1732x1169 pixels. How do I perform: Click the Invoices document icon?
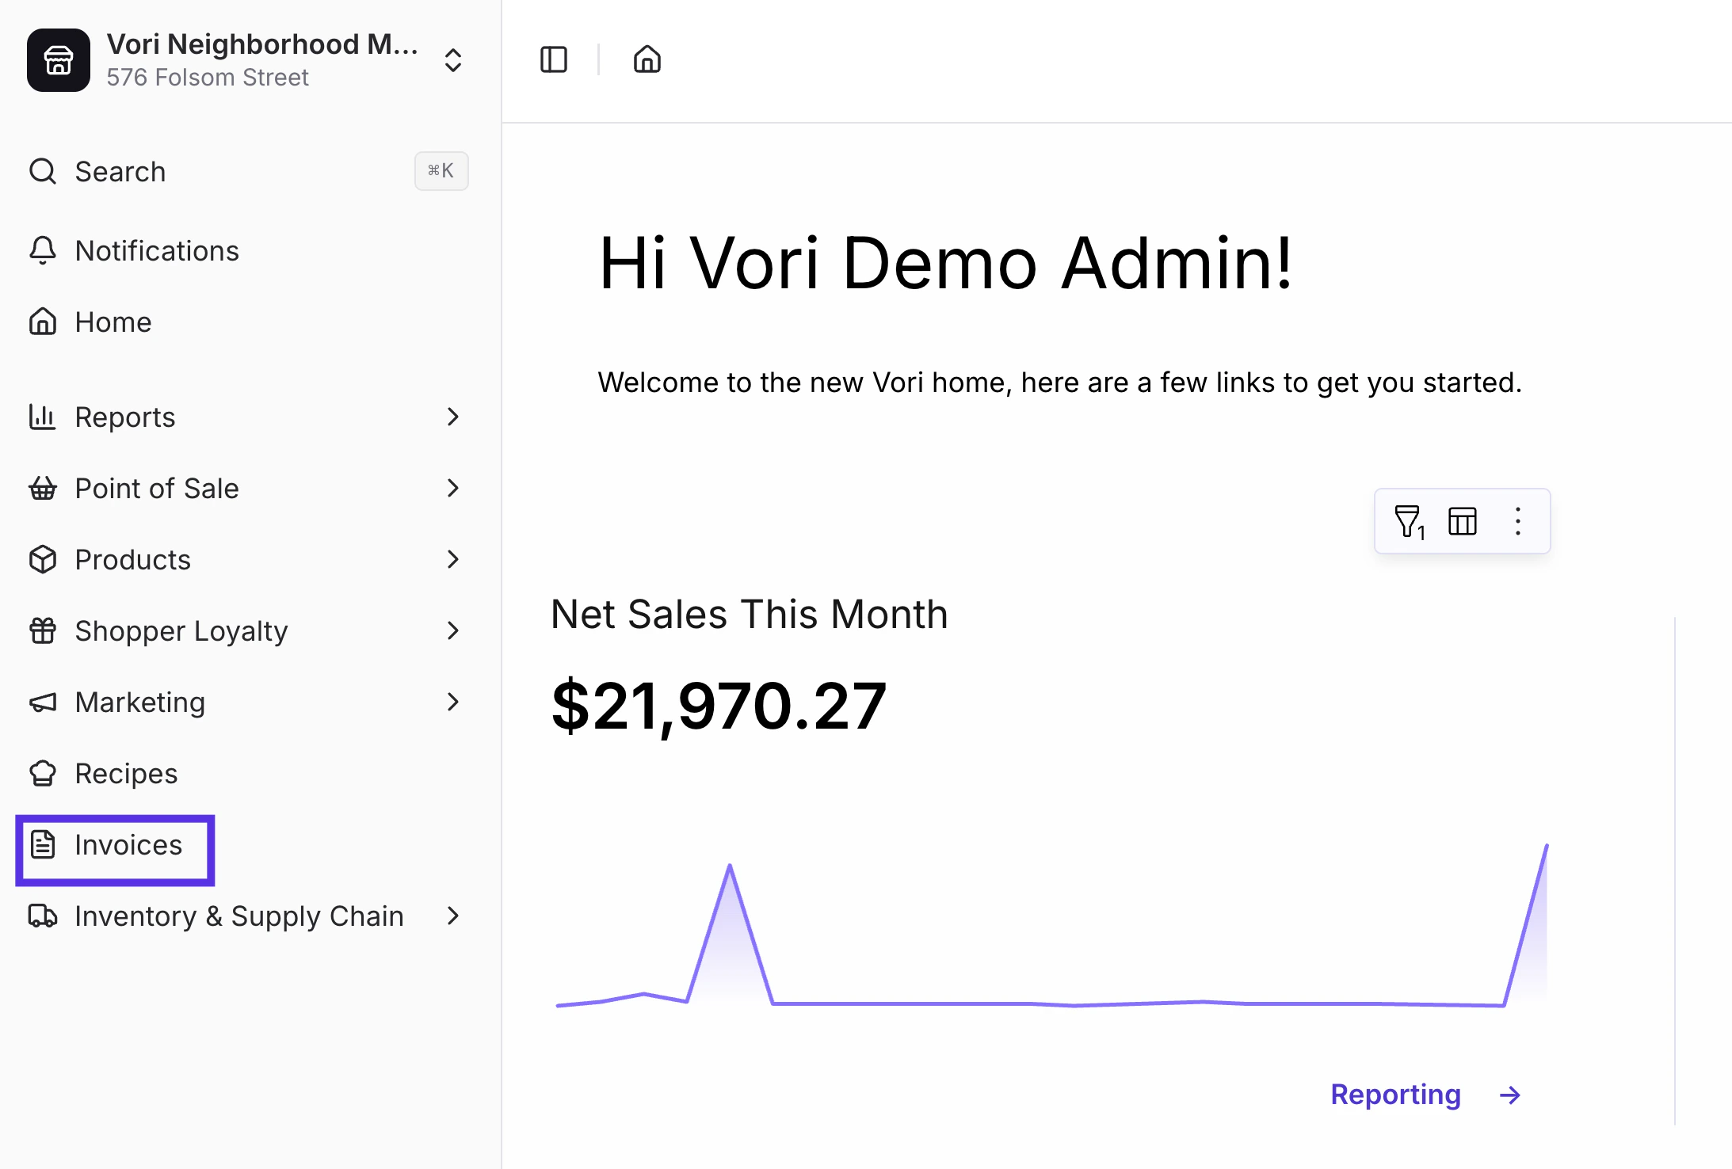[43, 844]
